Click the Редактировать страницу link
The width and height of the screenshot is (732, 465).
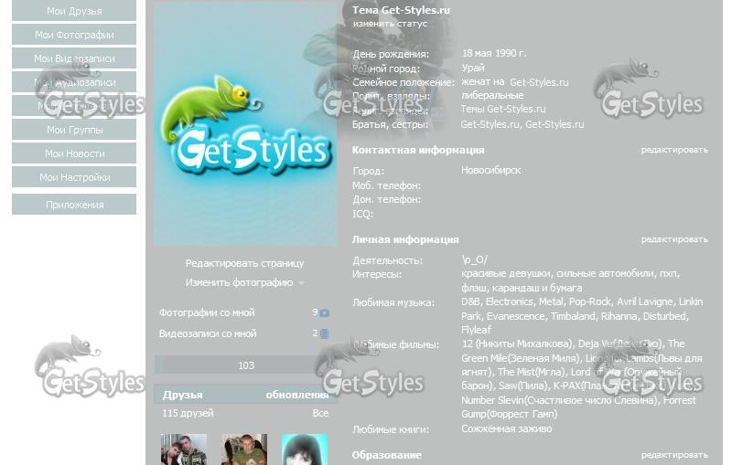(x=244, y=263)
